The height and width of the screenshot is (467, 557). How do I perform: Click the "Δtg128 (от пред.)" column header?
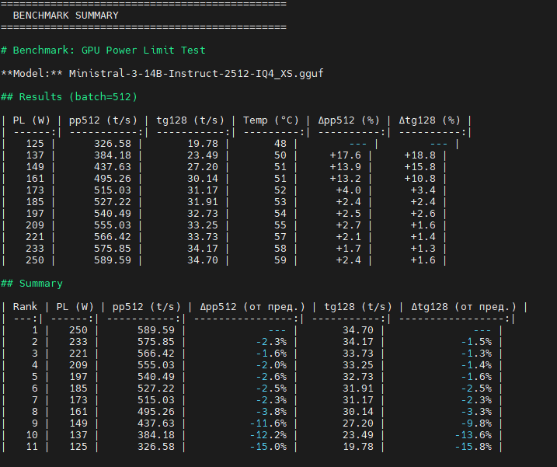[464, 307]
